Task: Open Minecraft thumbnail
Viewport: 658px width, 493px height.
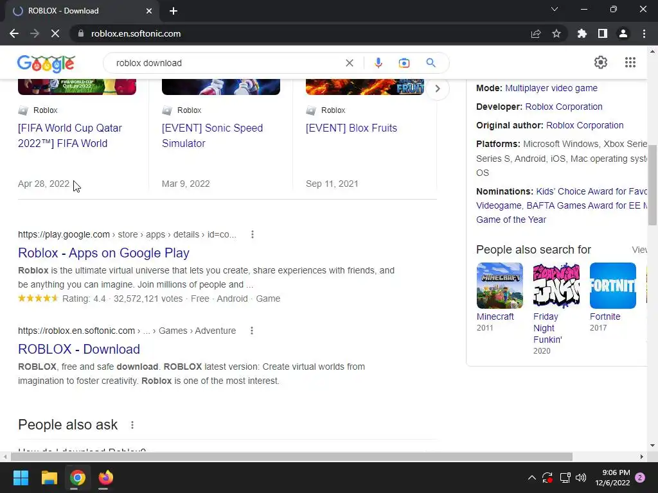Action: tap(500, 286)
